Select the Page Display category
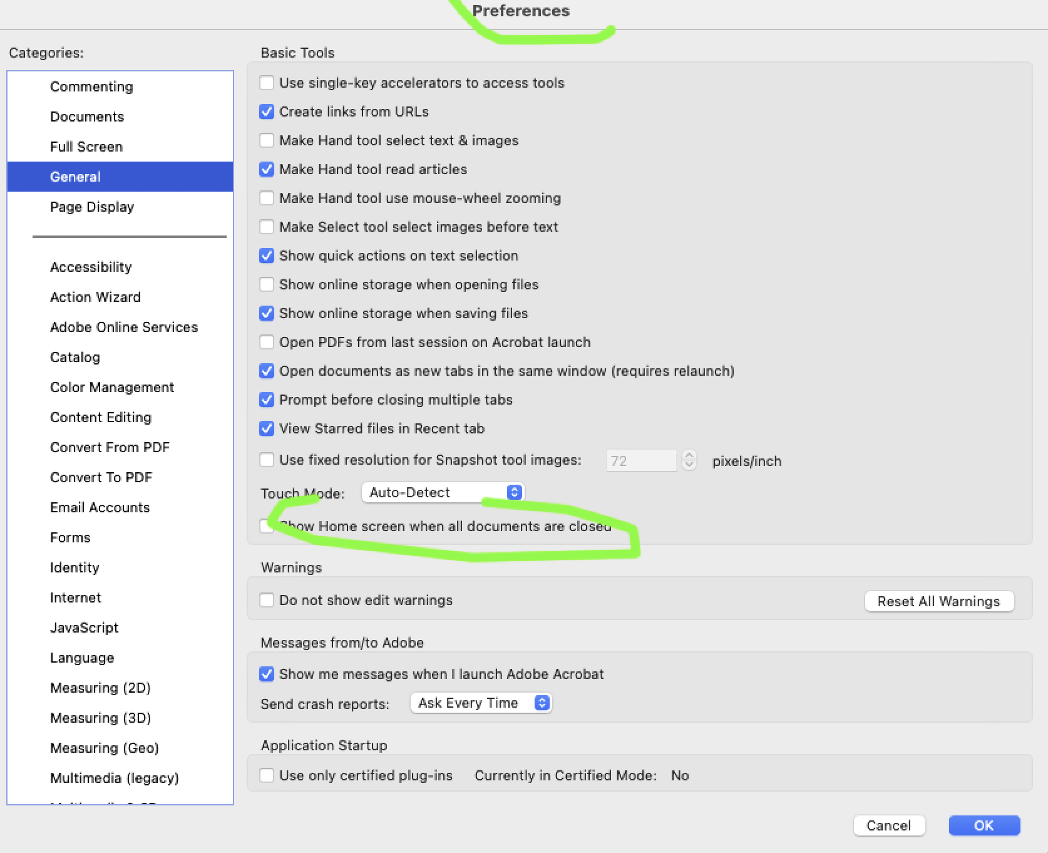Image resolution: width=1048 pixels, height=853 pixels. pos(120,207)
